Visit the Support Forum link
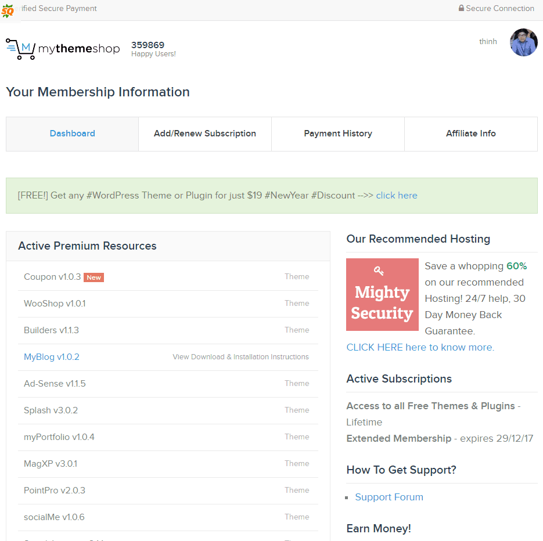 tap(389, 497)
